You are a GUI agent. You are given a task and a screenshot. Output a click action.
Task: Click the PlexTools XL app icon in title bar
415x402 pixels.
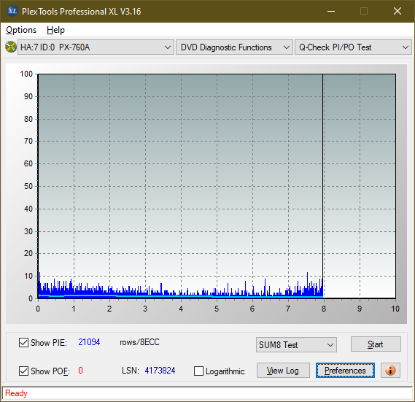[x=12, y=11]
